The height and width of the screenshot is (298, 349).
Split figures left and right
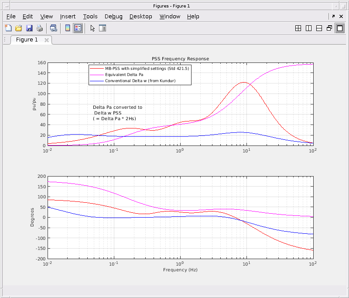pyautogui.click(x=309, y=28)
